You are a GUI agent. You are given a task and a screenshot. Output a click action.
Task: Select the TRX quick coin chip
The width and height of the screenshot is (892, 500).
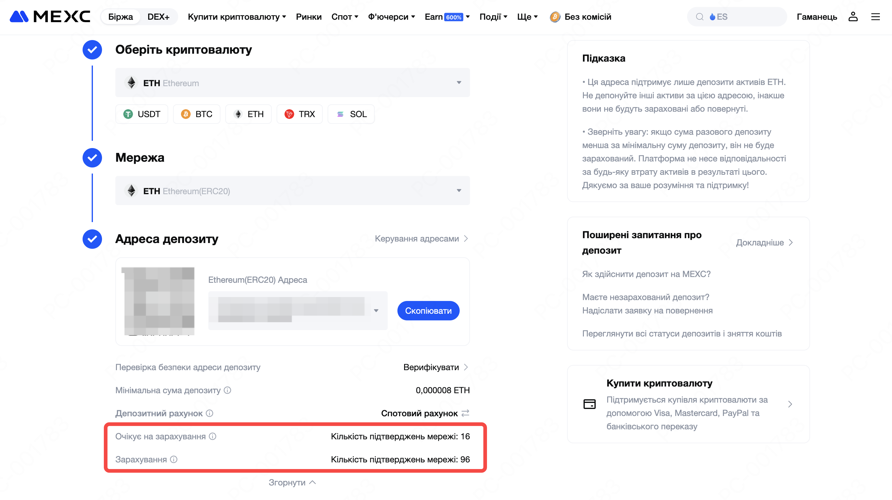click(300, 114)
